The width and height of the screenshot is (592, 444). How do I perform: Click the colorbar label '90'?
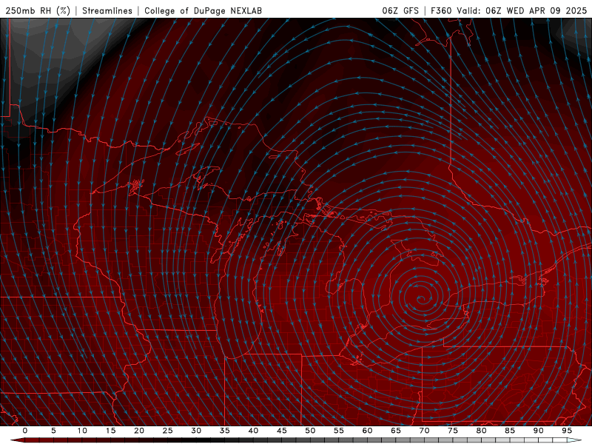coord(538,431)
